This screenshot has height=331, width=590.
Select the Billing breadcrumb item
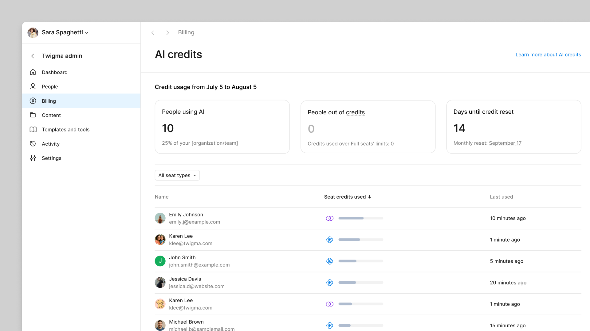[x=186, y=32]
